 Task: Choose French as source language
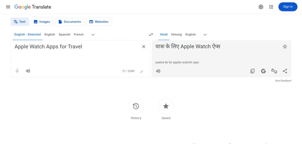coord(79,35)
